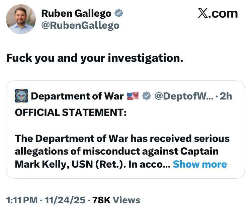Click the quoted post's 2h timestamp

point(226,96)
